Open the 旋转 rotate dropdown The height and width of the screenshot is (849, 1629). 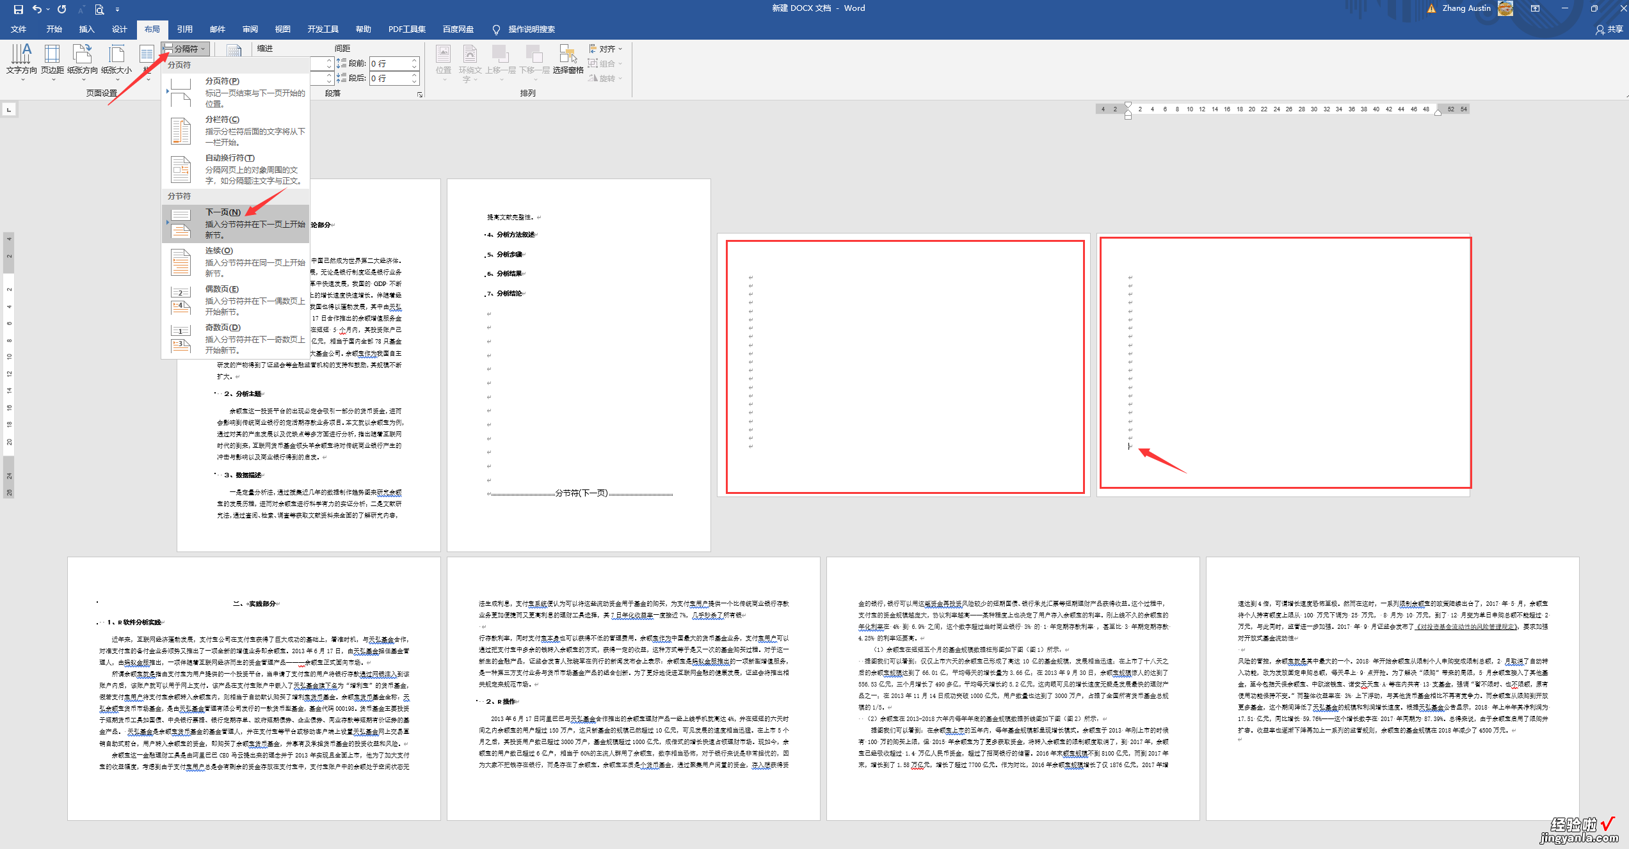605,78
